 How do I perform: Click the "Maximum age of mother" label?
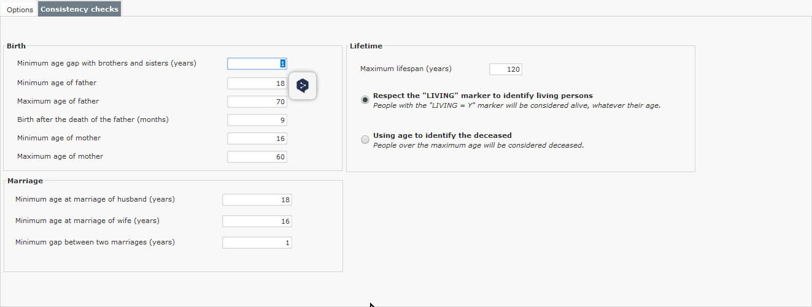60,156
